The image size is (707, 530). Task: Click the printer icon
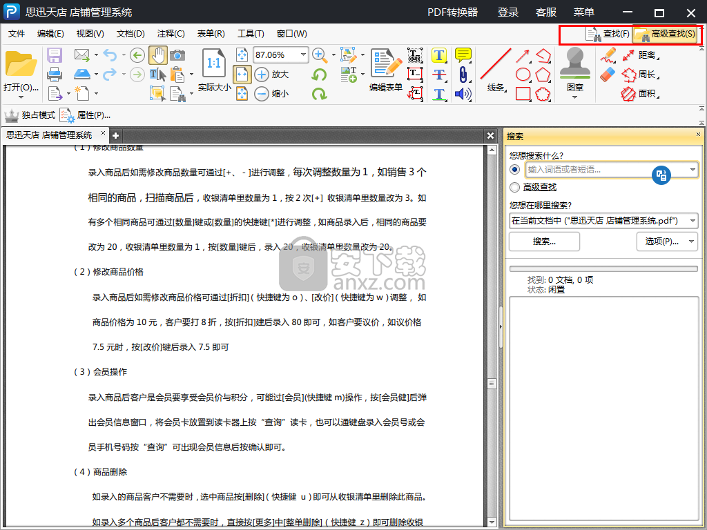coord(55,75)
